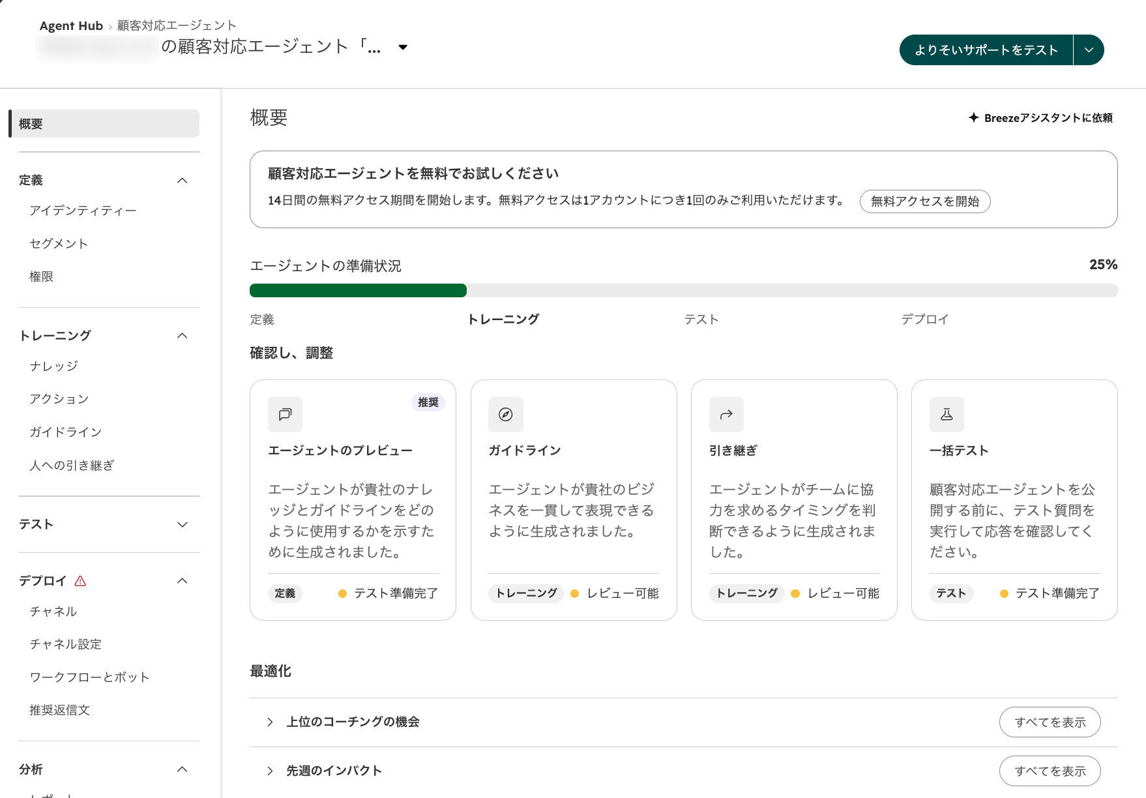
Task: Click the warning triangle icon beside デプロイ
Action: tap(80, 581)
